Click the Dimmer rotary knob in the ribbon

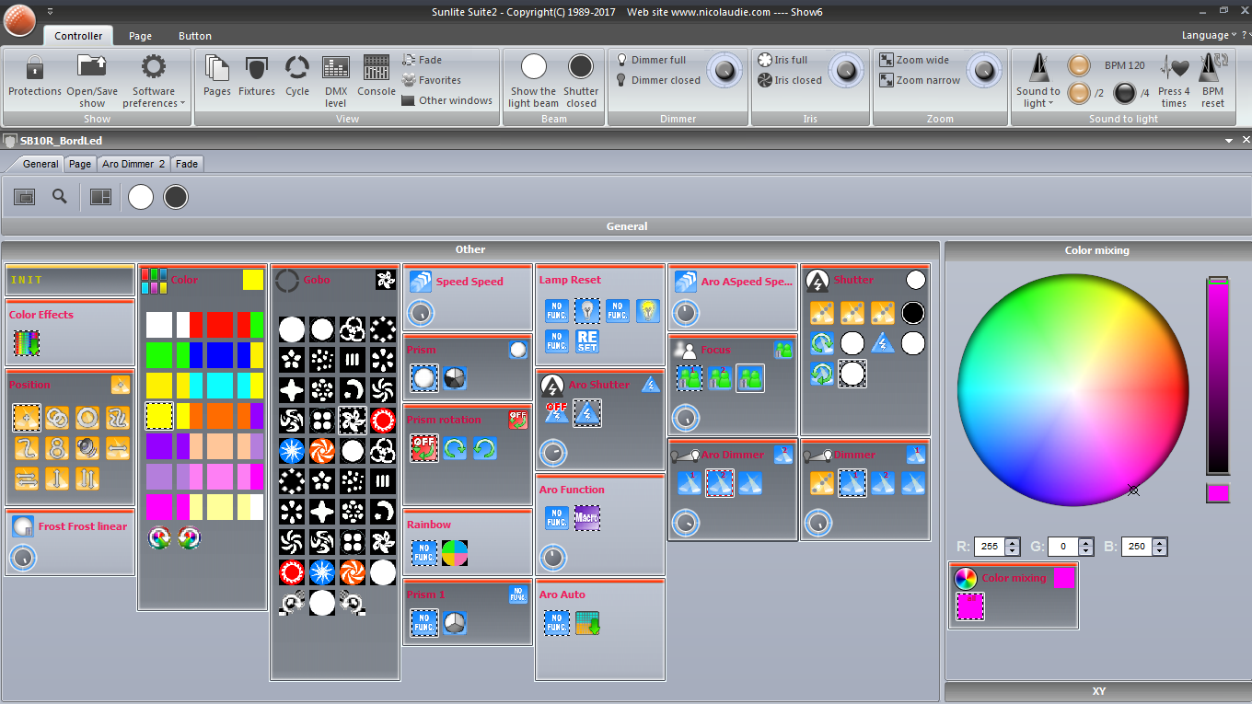click(725, 70)
